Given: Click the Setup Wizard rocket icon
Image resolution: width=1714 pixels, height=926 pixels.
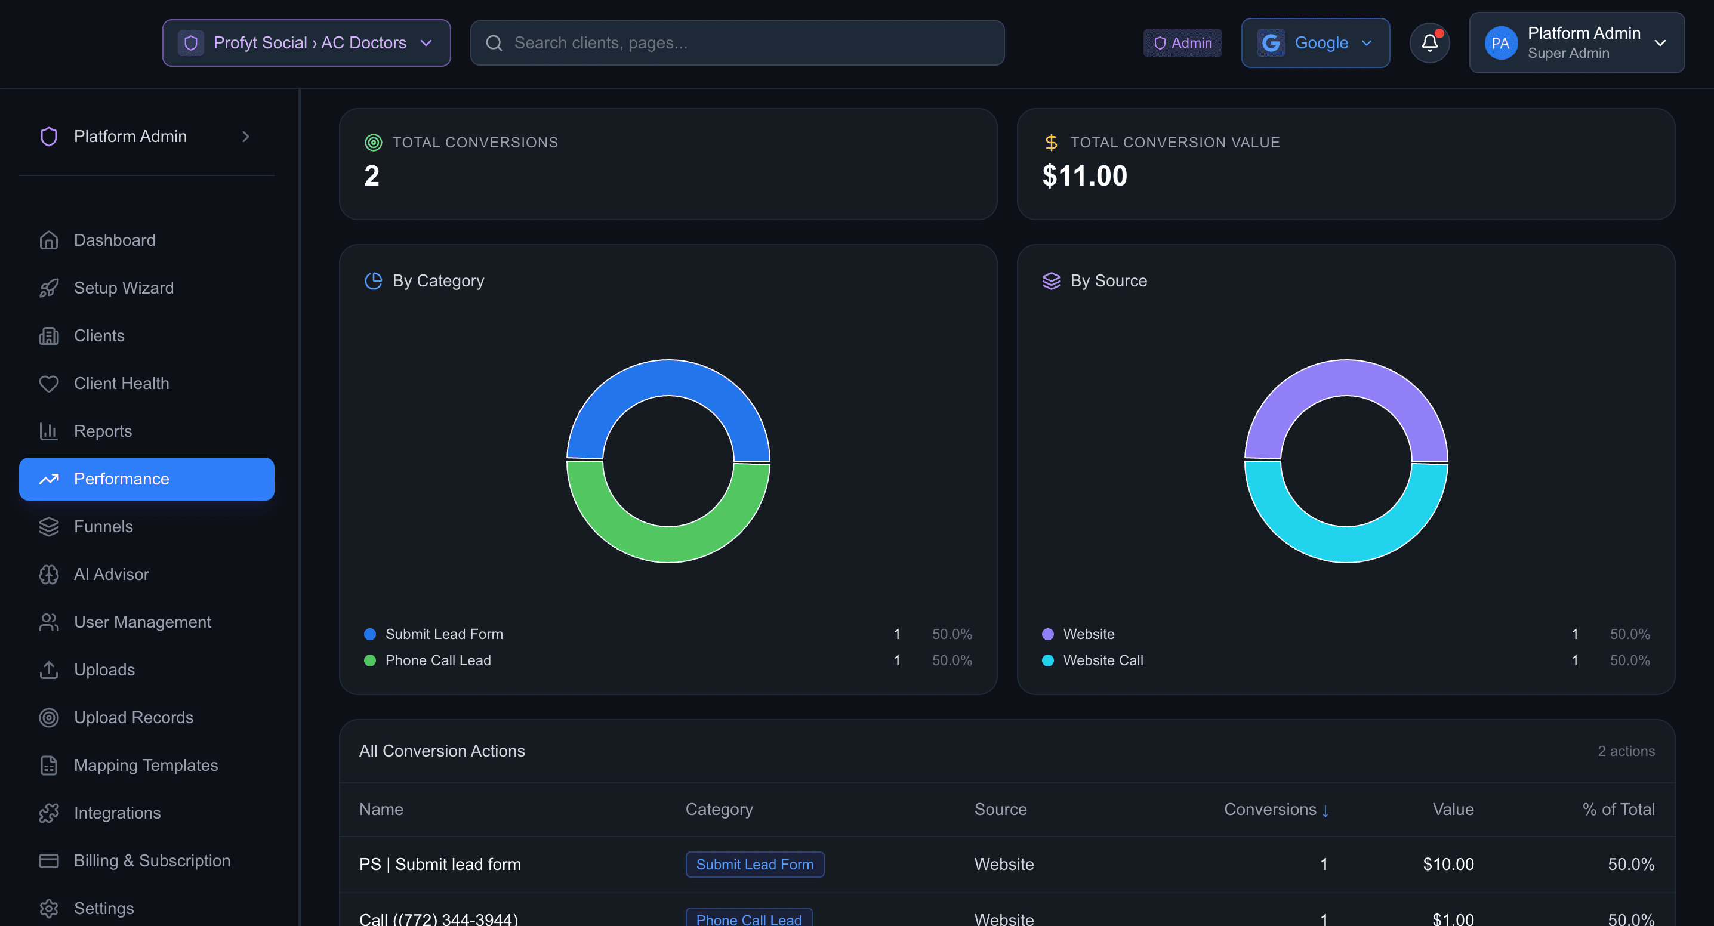Looking at the screenshot, I should [48, 288].
